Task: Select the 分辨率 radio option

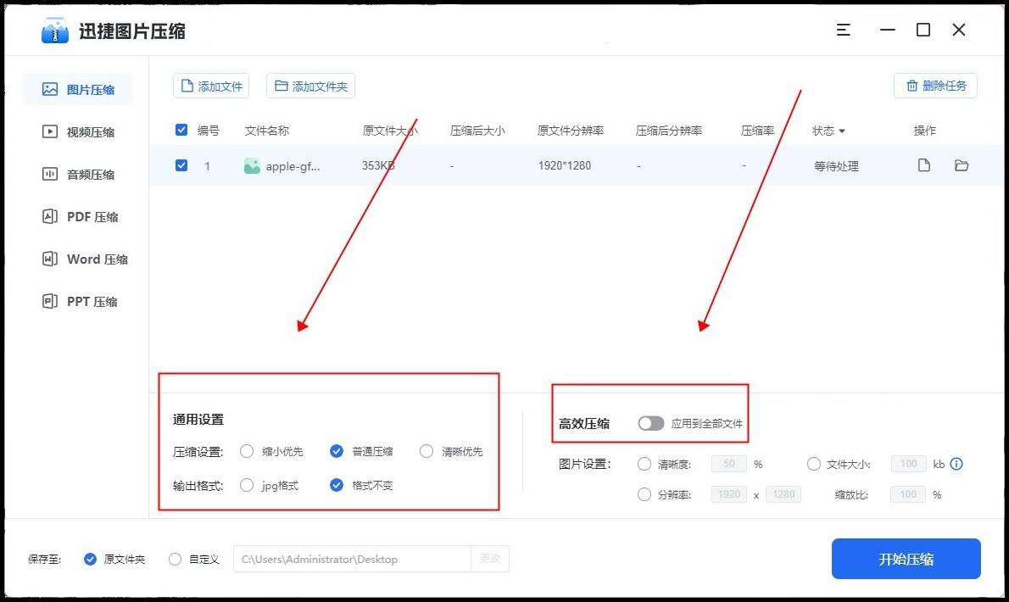Action: [644, 494]
